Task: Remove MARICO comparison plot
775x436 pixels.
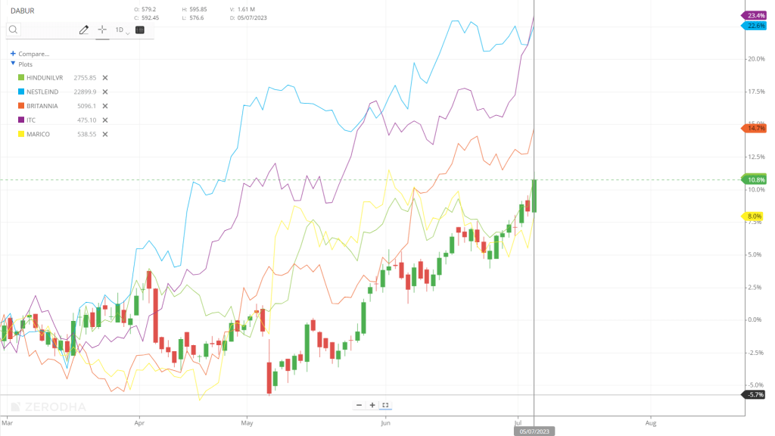Action: (105, 134)
